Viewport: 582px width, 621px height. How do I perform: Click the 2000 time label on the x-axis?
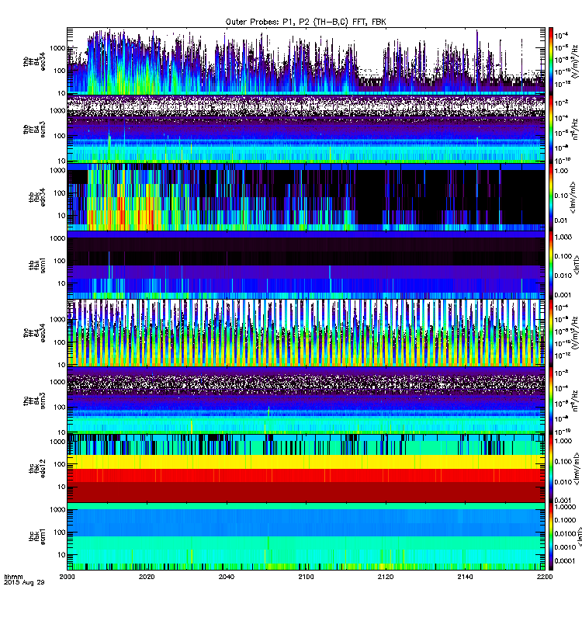[x=67, y=577]
